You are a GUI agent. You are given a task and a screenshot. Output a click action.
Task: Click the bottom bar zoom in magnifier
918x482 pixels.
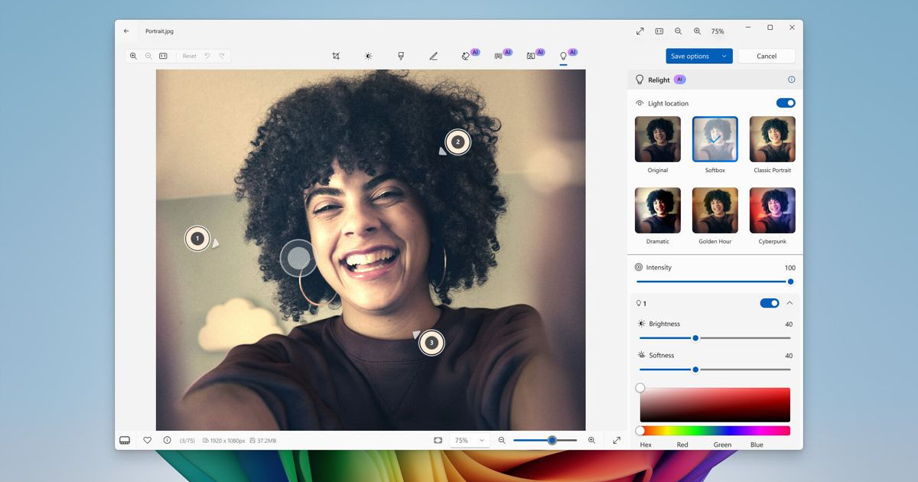click(591, 440)
